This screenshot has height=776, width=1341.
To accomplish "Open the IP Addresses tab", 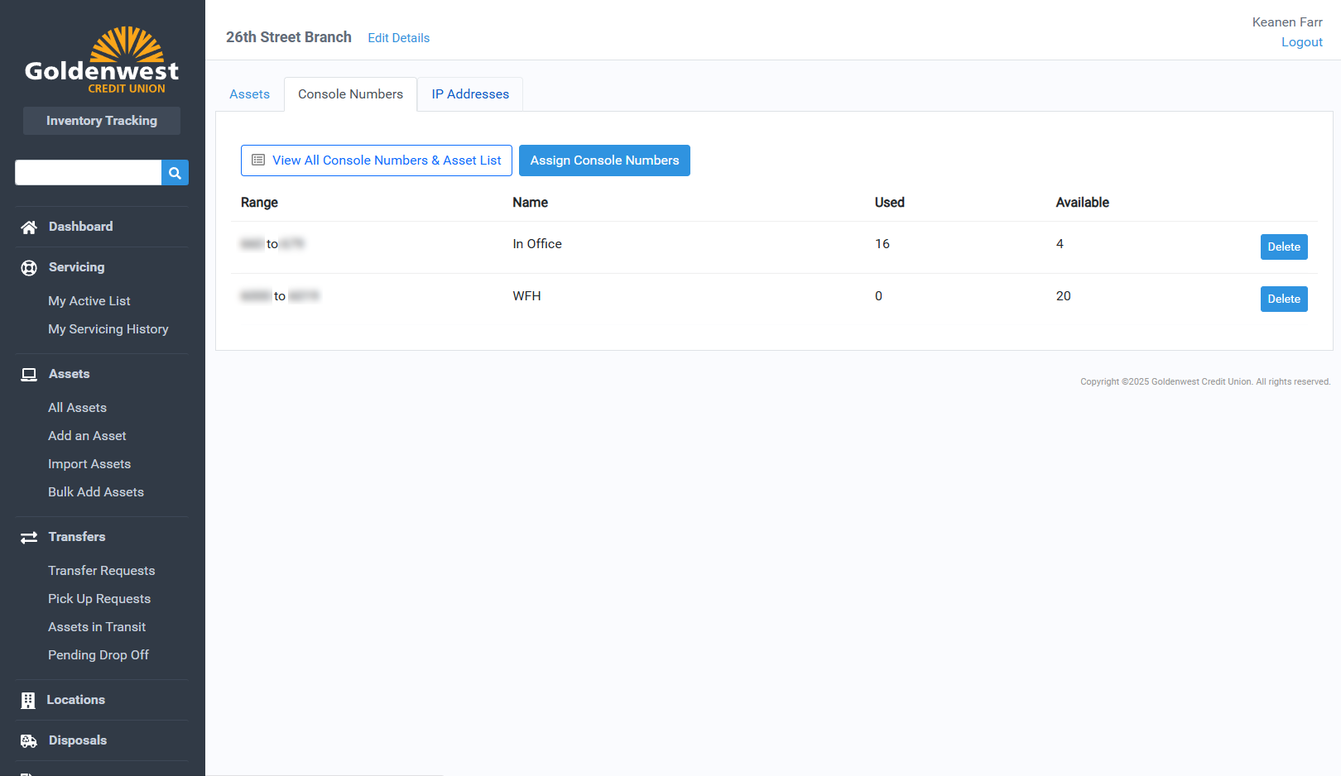I will (470, 94).
